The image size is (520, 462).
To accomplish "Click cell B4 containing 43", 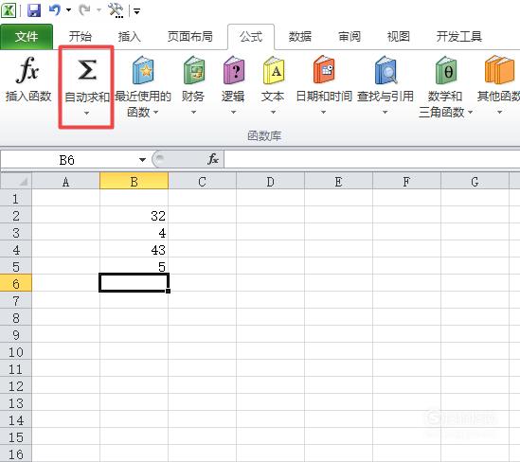I will [134, 249].
